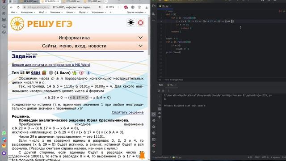Image resolution: width=286 pixels, height=161 pixels.
Task: Close the active browser tab
Action: 58,1
